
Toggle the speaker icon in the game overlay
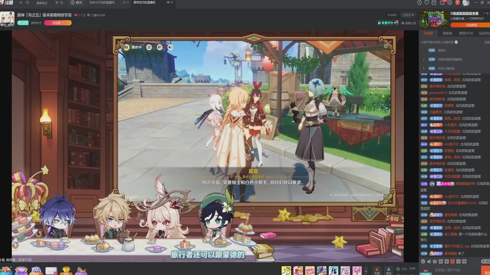tap(170, 47)
